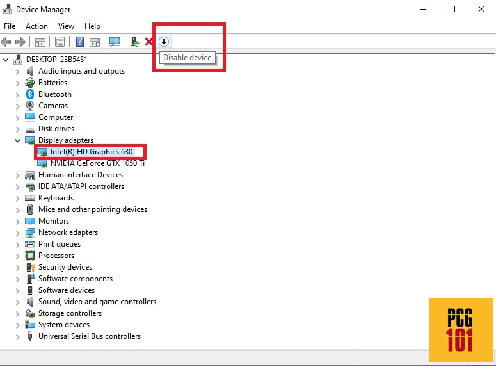Open the Properties toolbar icon
496x367 pixels.
tap(60, 42)
